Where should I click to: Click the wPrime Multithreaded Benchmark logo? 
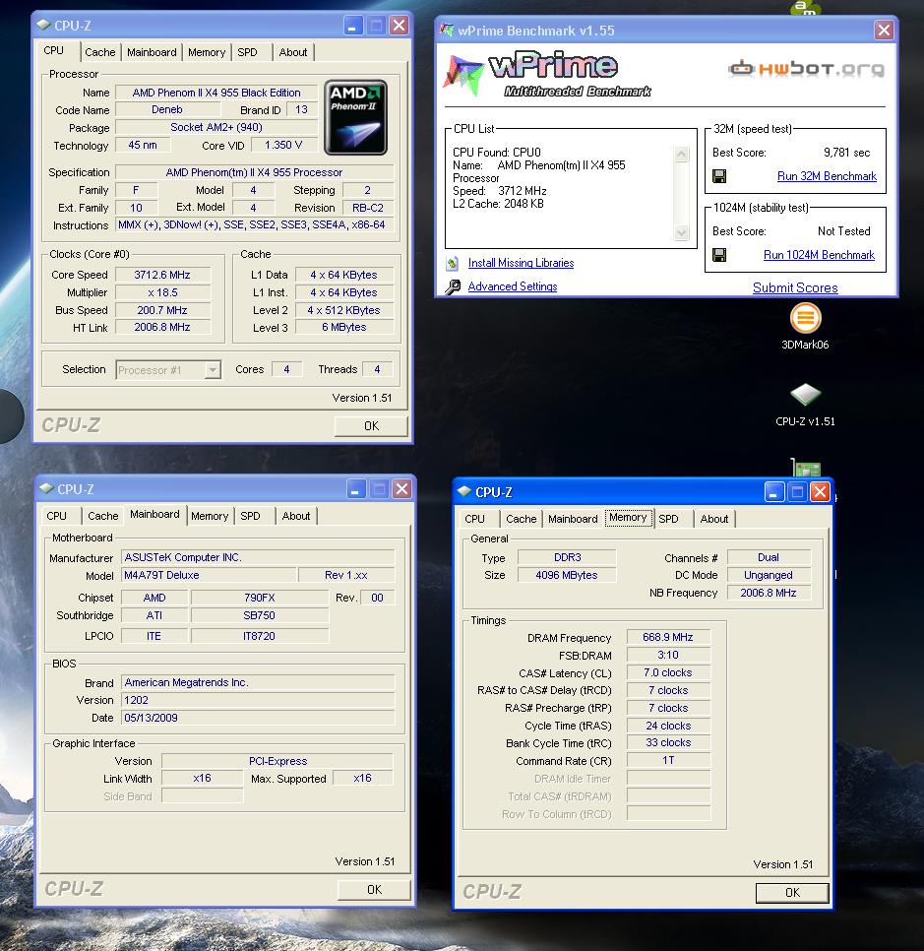[546, 75]
